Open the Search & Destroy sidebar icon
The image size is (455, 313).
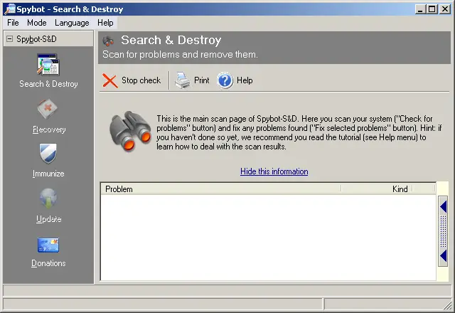click(48, 65)
